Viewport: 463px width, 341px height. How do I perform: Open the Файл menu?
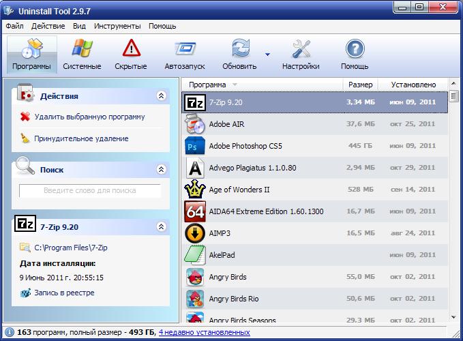pyautogui.click(x=14, y=26)
